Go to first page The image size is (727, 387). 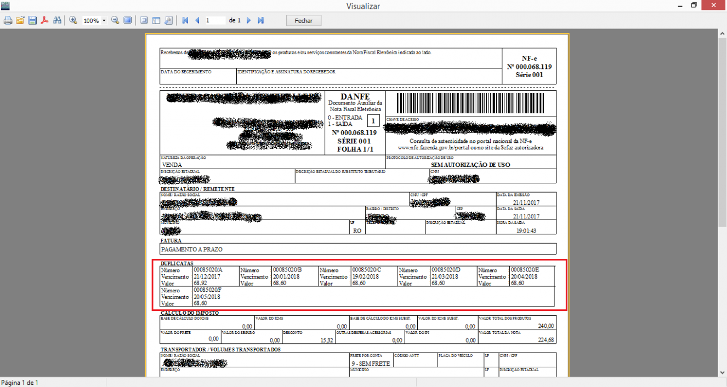click(185, 20)
